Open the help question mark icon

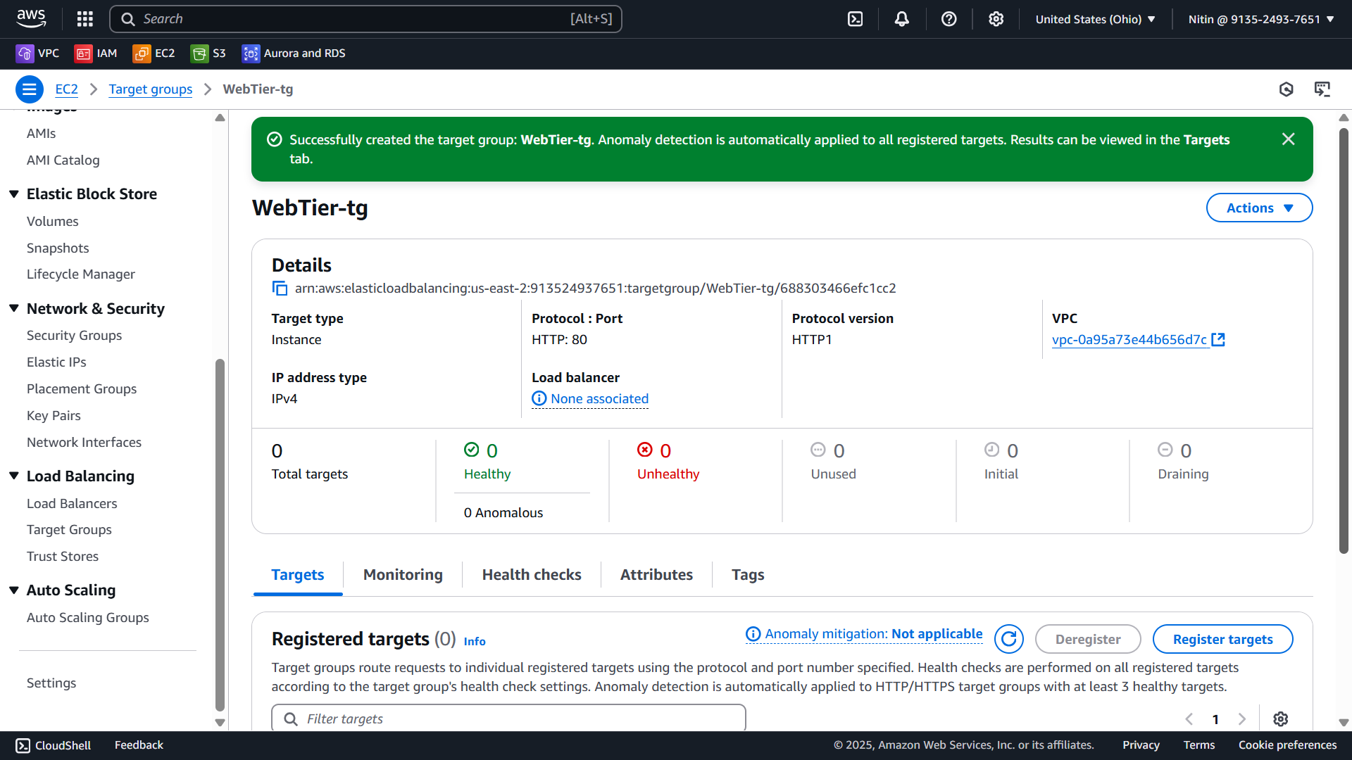[x=949, y=19]
